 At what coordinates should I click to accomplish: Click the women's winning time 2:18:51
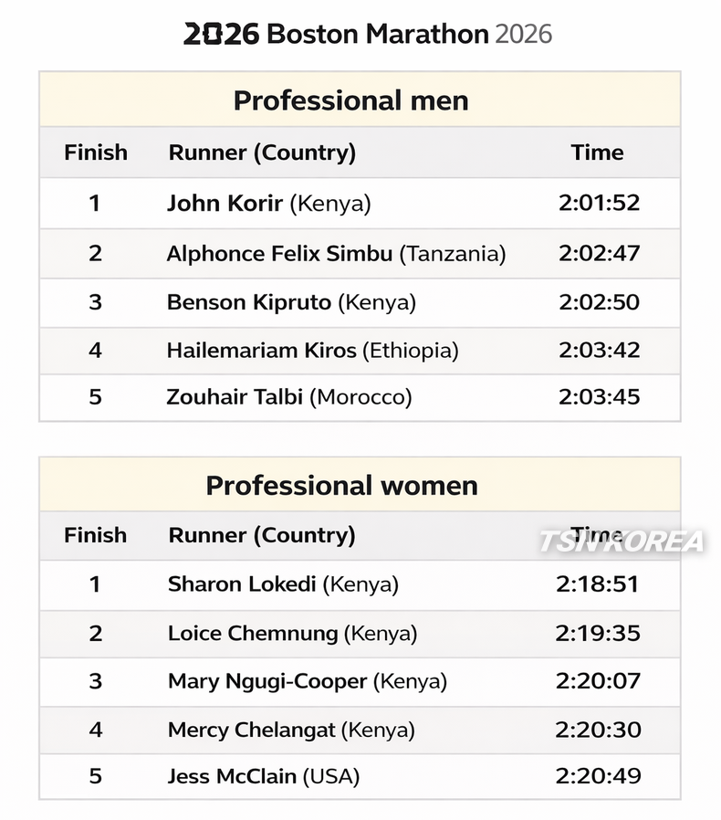point(598,584)
